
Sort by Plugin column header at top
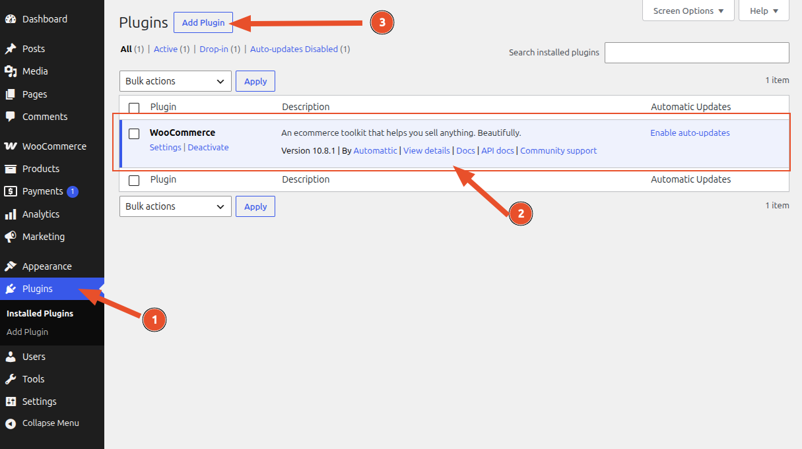click(163, 107)
